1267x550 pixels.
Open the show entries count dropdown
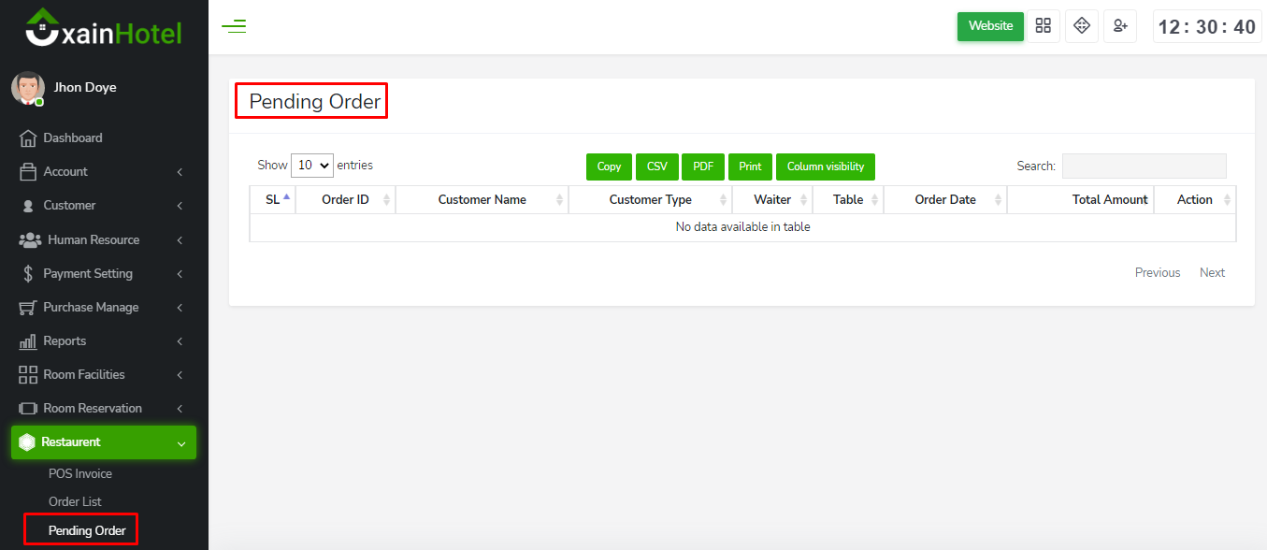click(312, 166)
